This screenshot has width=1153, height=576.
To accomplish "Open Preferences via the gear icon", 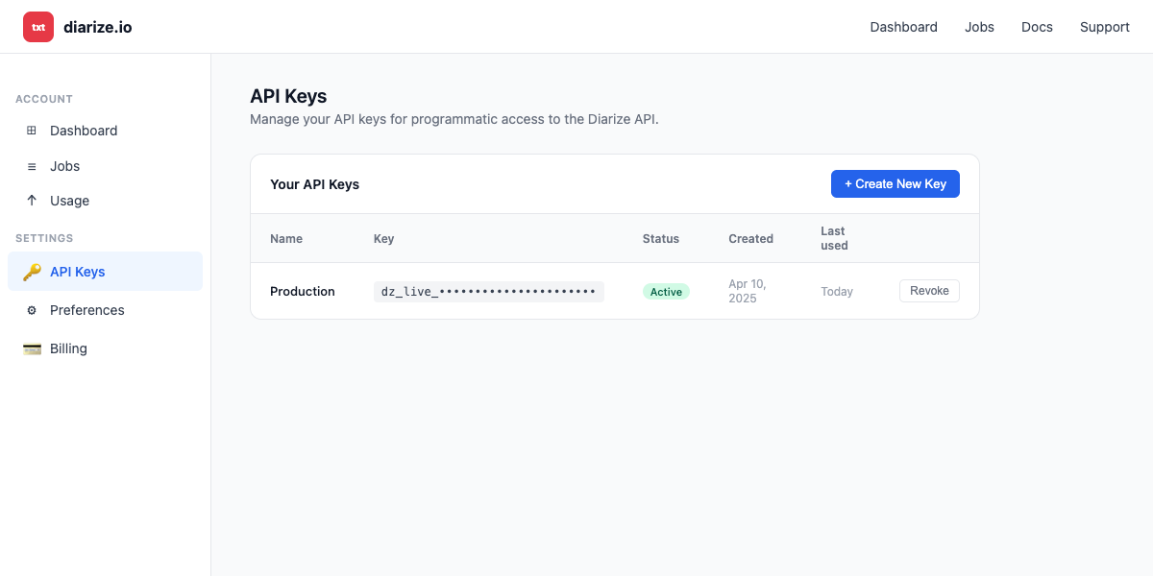I will (x=32, y=310).
